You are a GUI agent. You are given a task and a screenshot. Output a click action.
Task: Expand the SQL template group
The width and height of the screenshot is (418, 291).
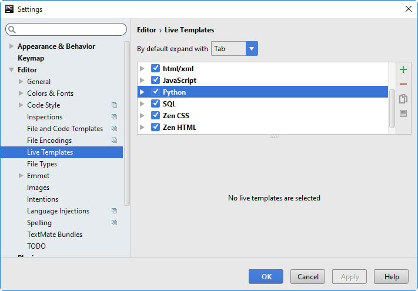coord(142,104)
